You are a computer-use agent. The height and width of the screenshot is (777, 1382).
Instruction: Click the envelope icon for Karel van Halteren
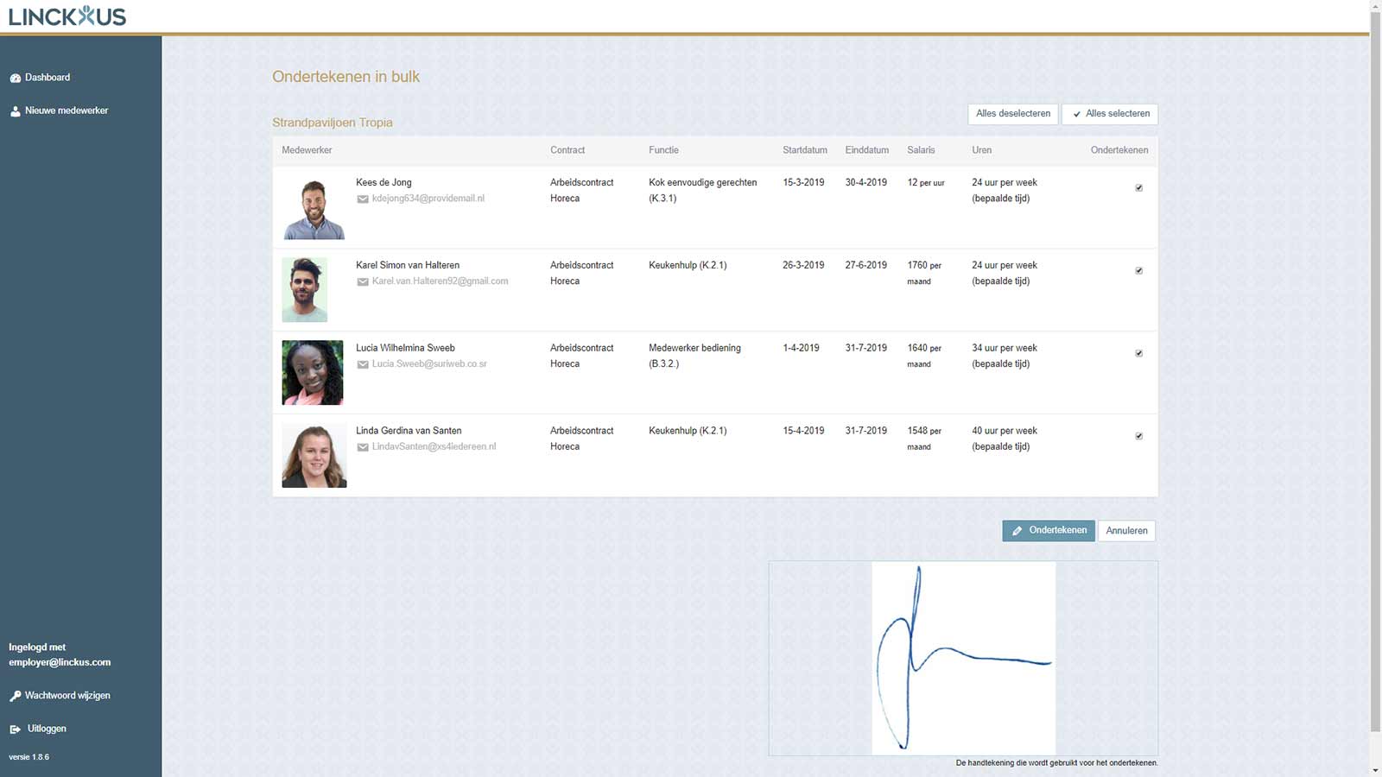(x=363, y=282)
